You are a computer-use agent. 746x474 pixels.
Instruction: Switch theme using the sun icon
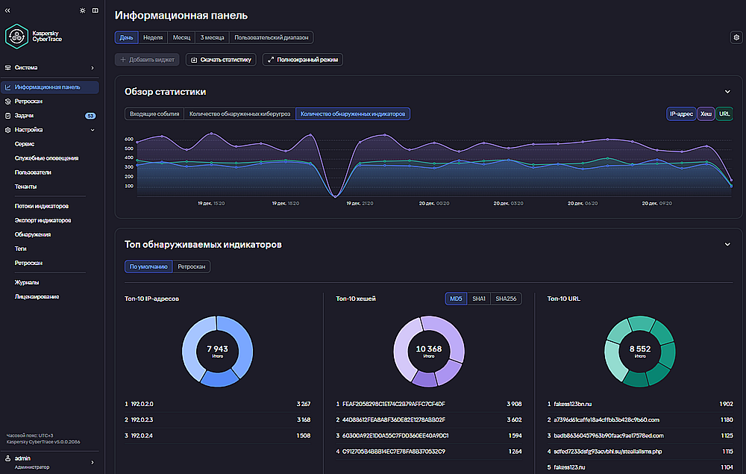point(83,10)
